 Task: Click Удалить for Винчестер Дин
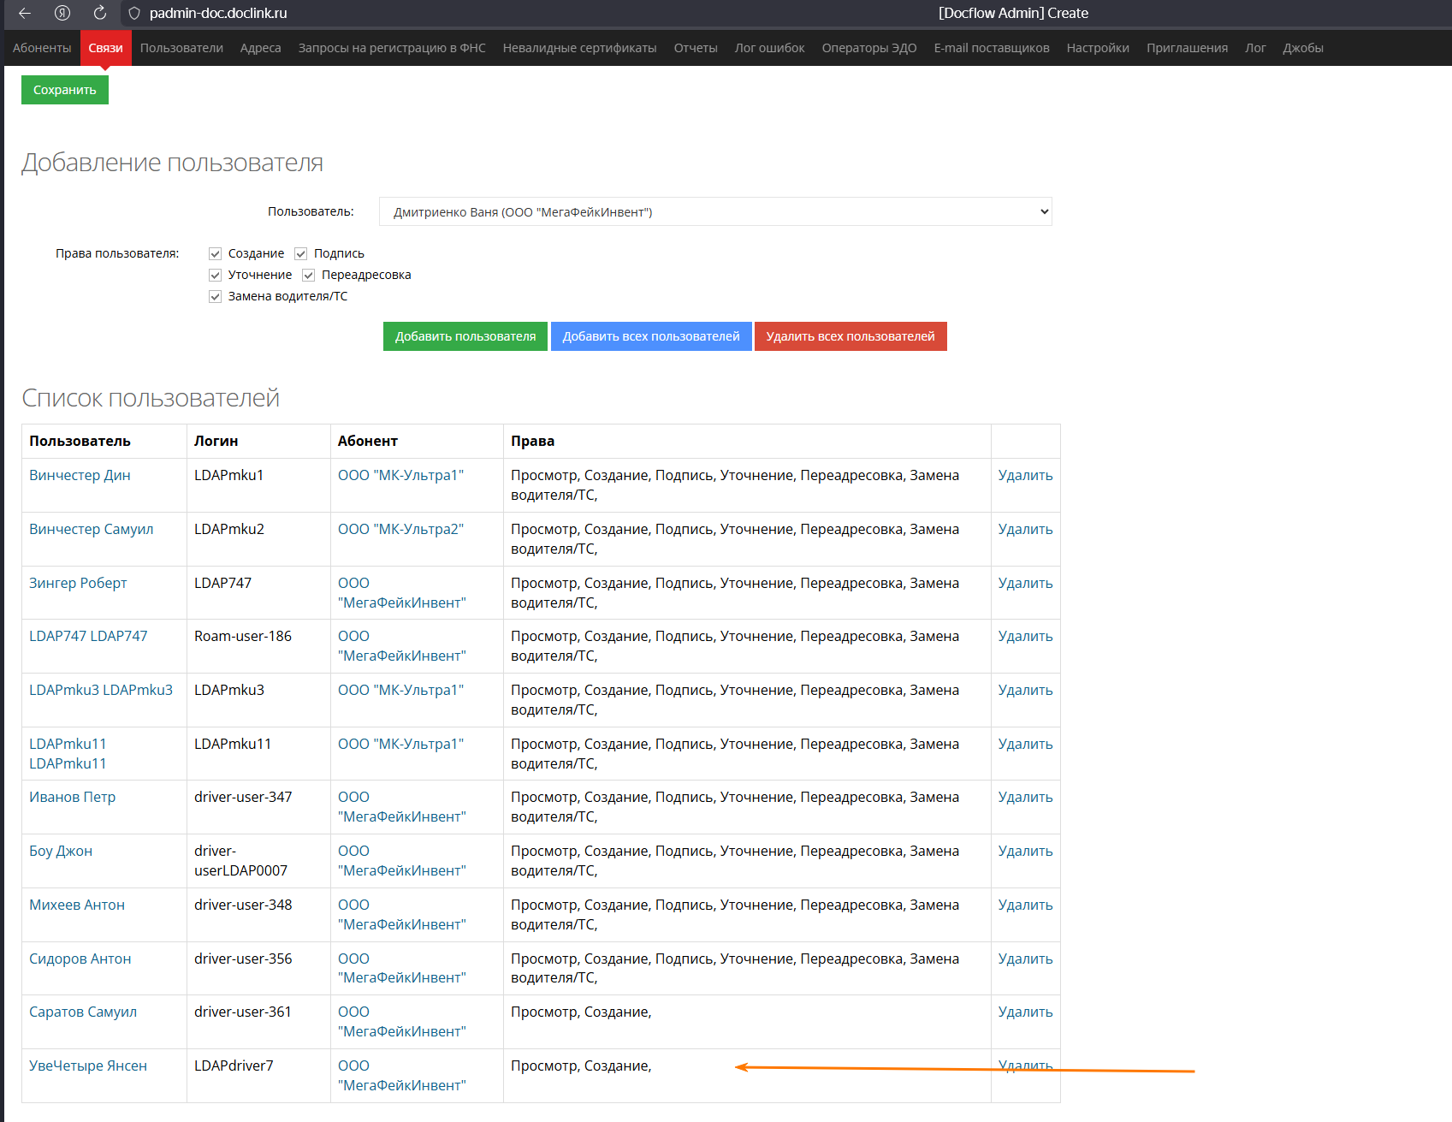[x=1025, y=476]
